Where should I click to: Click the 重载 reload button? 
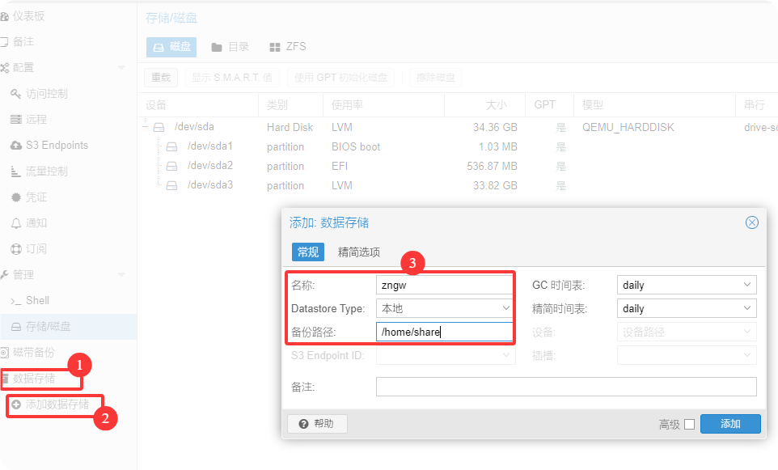[x=161, y=78]
